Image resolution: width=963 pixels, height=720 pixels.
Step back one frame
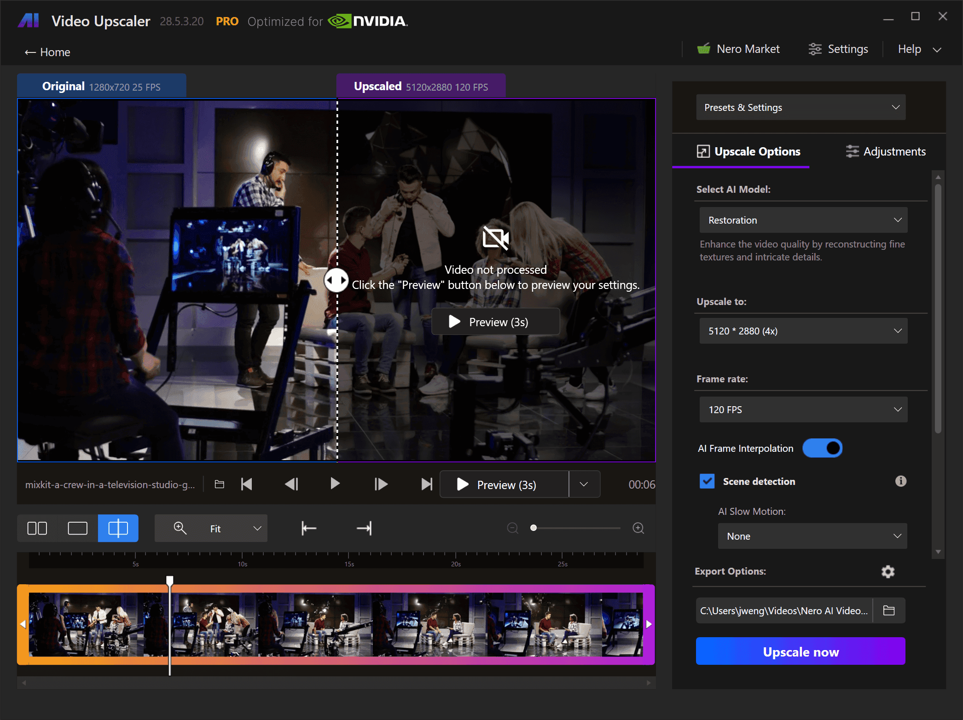[x=292, y=484]
